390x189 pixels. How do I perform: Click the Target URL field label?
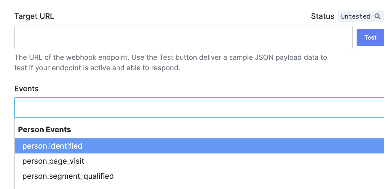(x=34, y=16)
